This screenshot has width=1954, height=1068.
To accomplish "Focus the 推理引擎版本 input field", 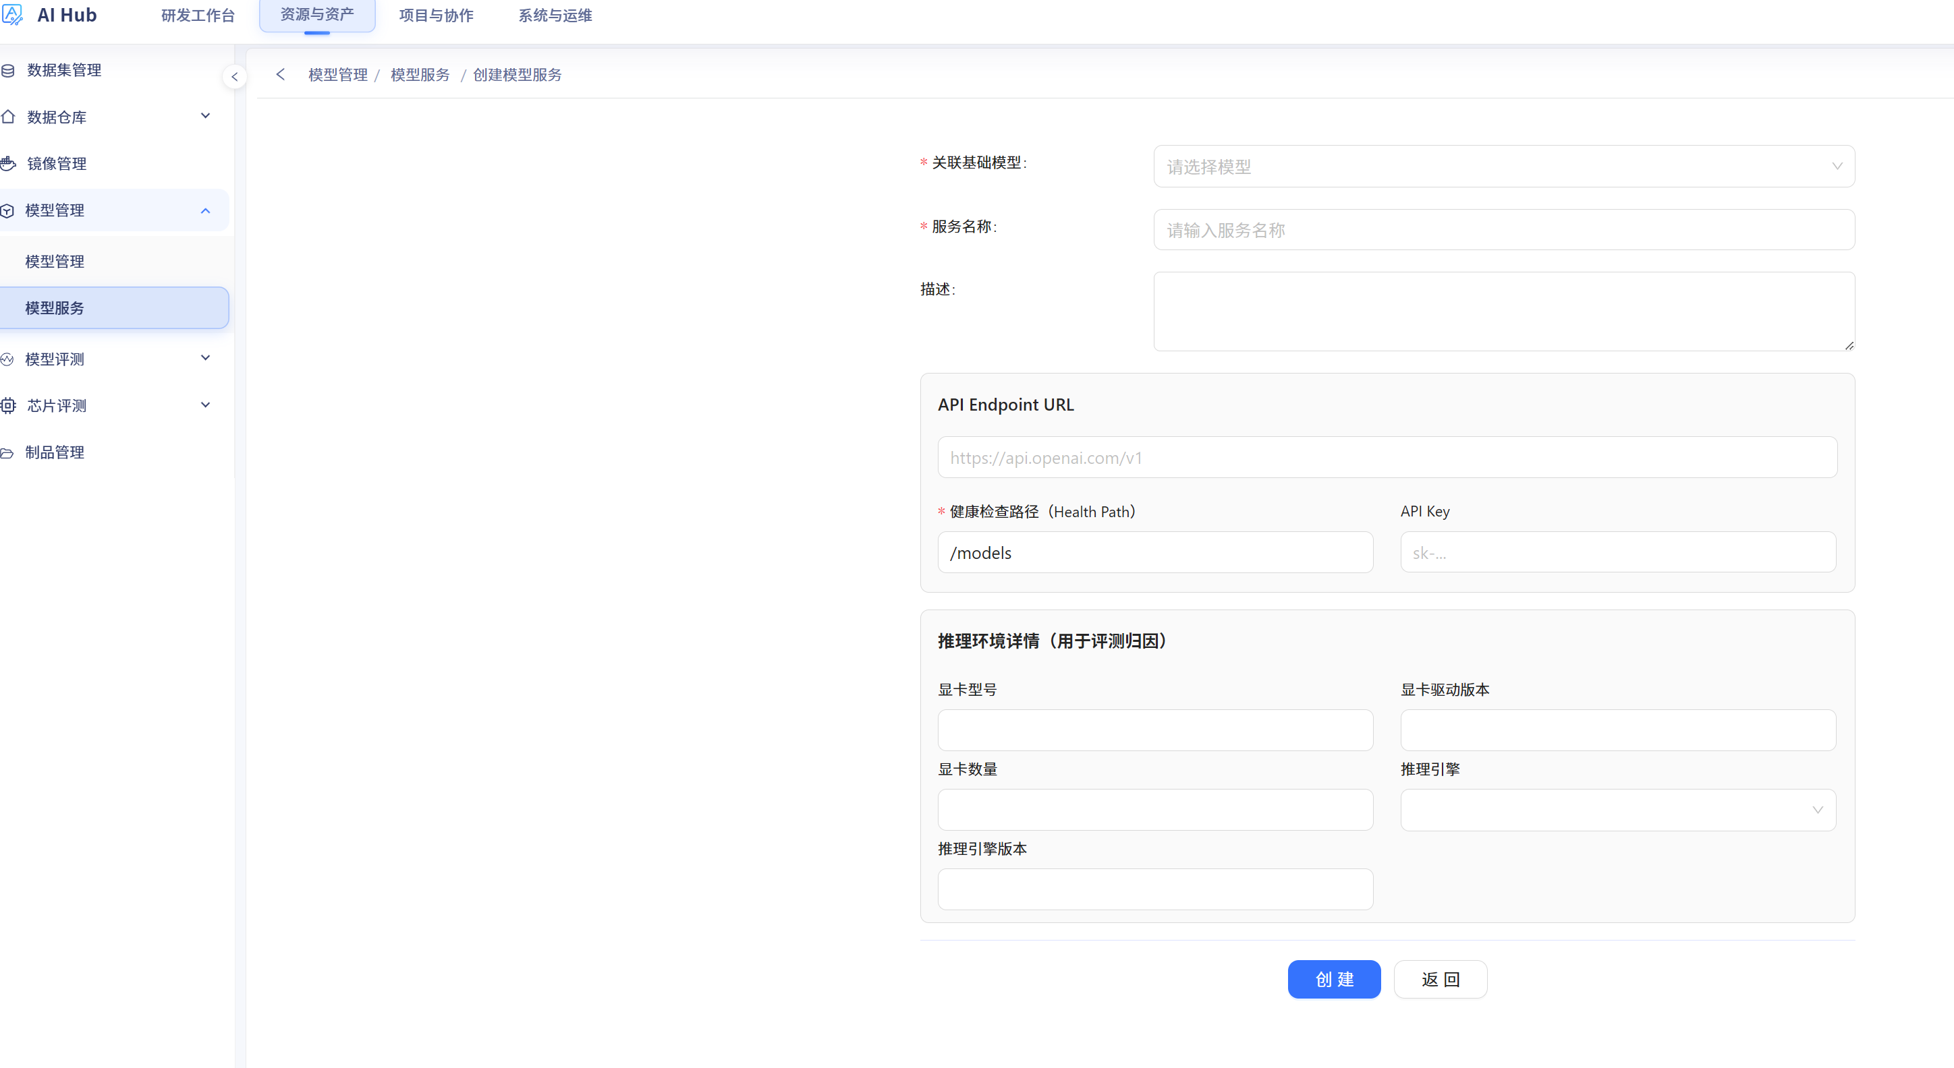I will click(1154, 889).
